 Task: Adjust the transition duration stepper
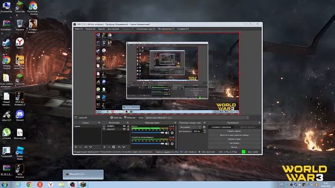tap(205, 131)
